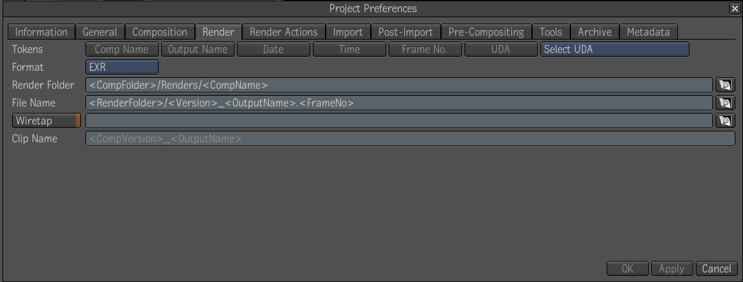The width and height of the screenshot is (743, 282).
Task: Click the Date token button
Action: pos(273,49)
